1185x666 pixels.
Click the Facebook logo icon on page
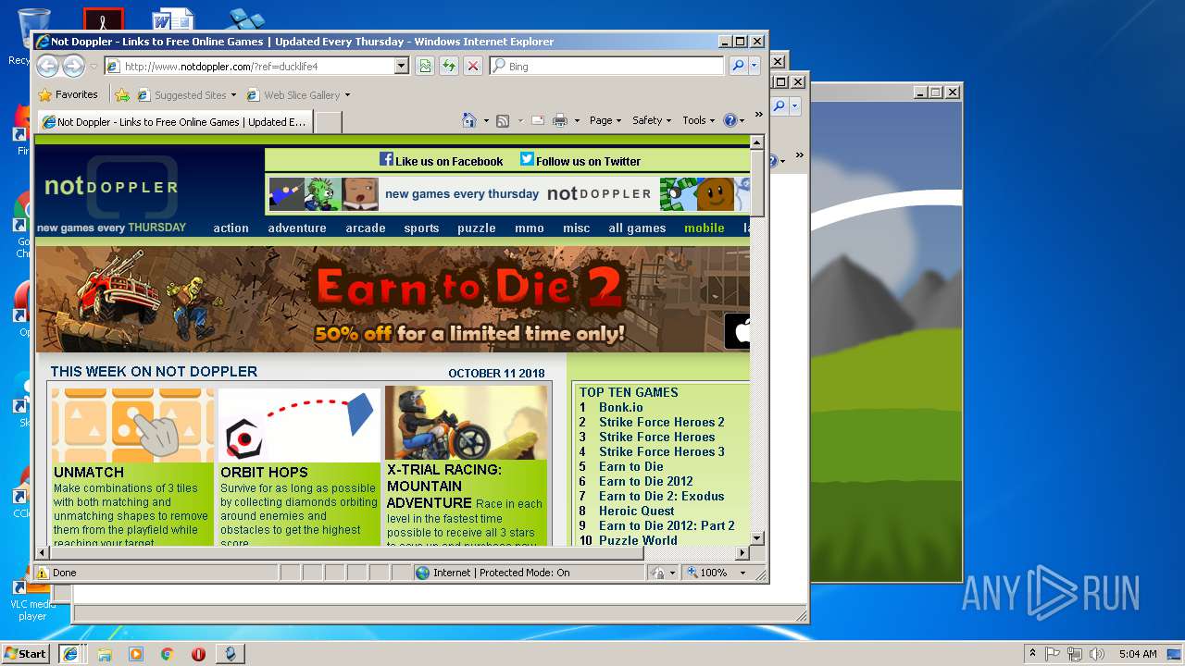click(386, 159)
